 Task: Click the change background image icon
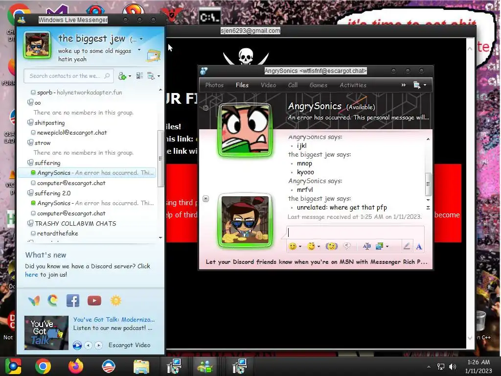[379, 246]
